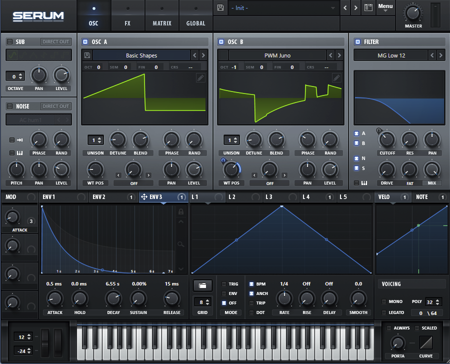The height and width of the screenshot is (364, 450).
Task: Click the ENV3 lock icon
Action: 181,212
